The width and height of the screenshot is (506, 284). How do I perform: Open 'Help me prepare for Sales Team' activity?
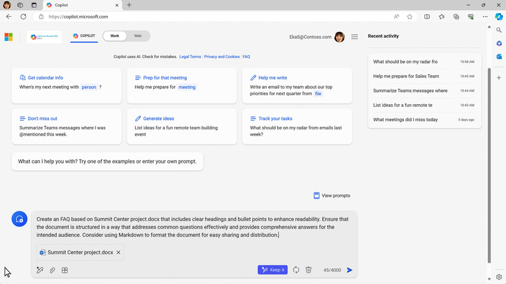coord(406,76)
